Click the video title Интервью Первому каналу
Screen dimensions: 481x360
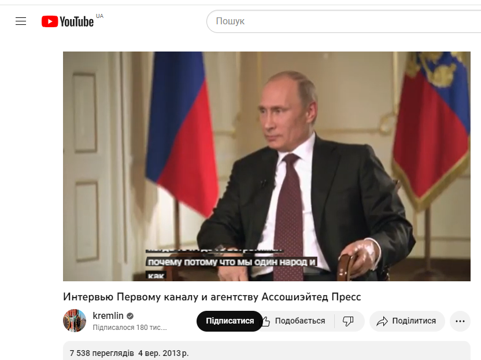coord(212,297)
